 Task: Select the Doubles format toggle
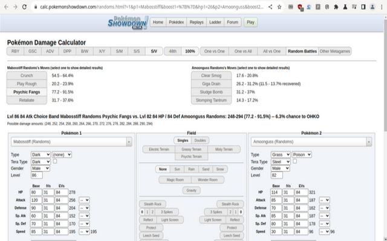200,140
